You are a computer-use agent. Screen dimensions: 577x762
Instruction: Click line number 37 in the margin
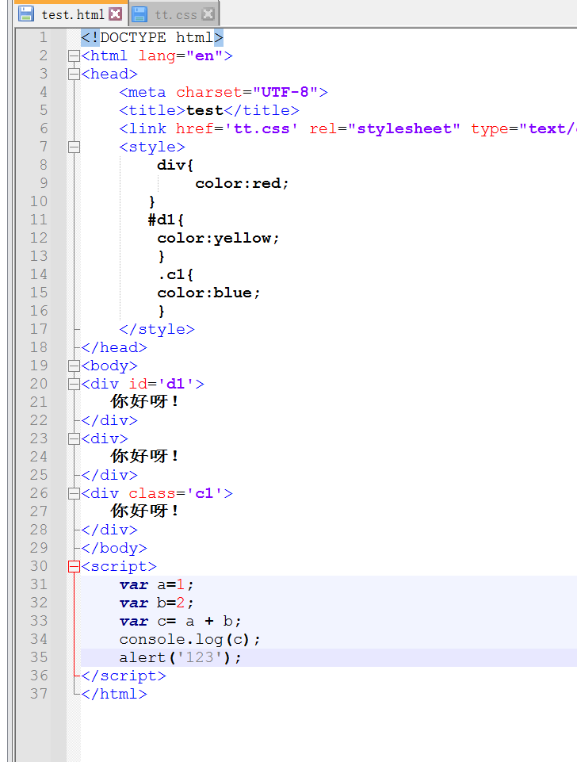coord(39,694)
